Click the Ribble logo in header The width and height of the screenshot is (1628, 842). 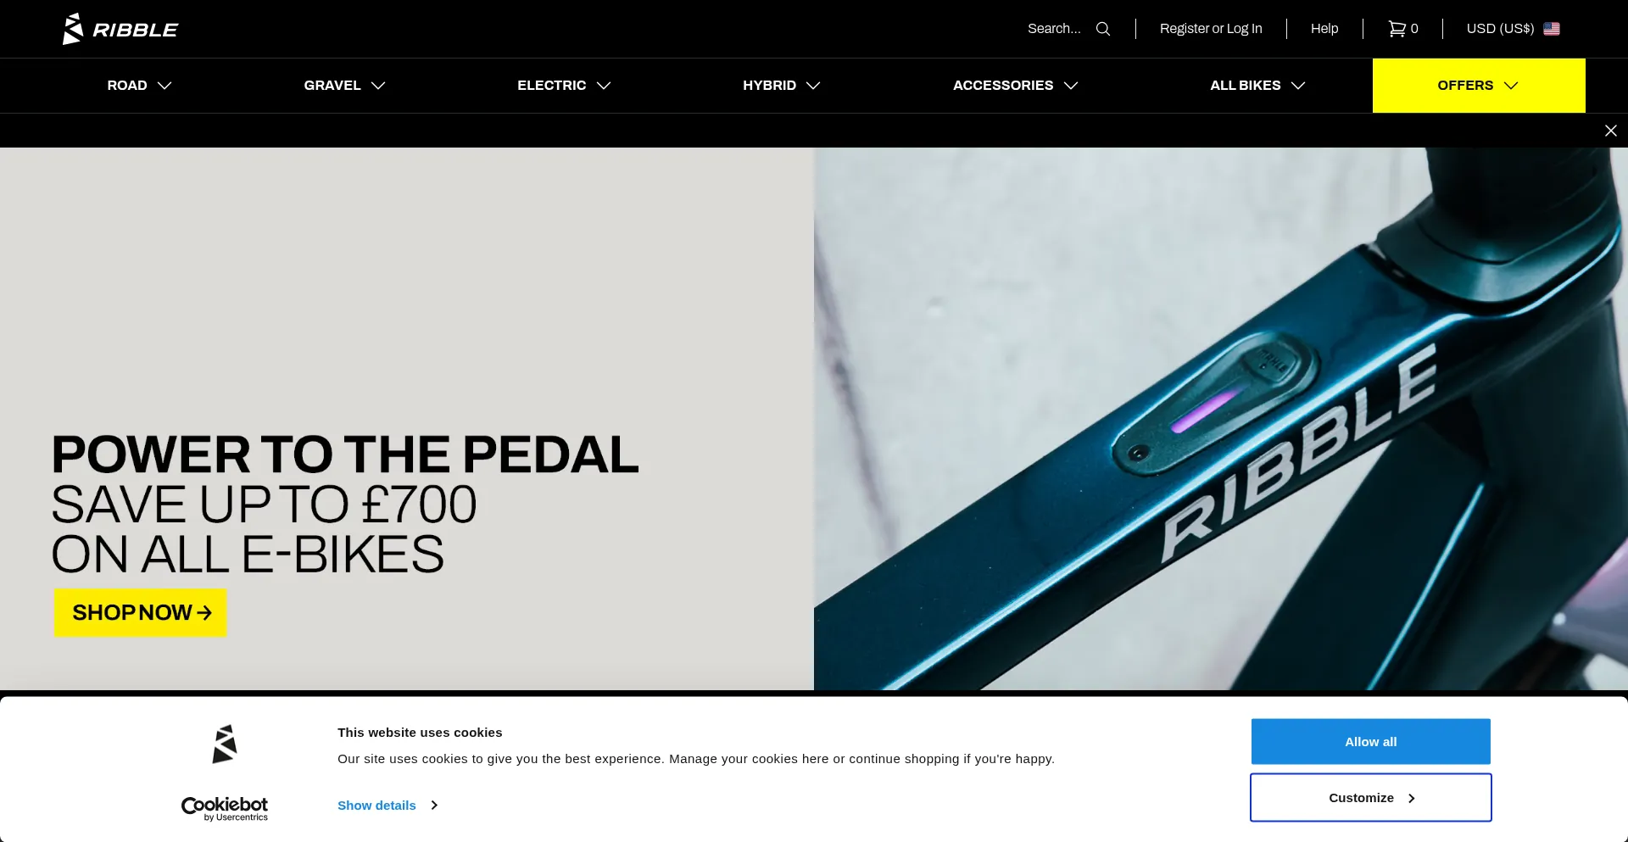[120, 29]
